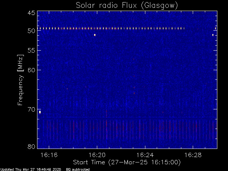Image resolution: width=228 pixels, height=171 pixels.
Task: Click the 16:28 time tick label
Action: click(x=193, y=155)
